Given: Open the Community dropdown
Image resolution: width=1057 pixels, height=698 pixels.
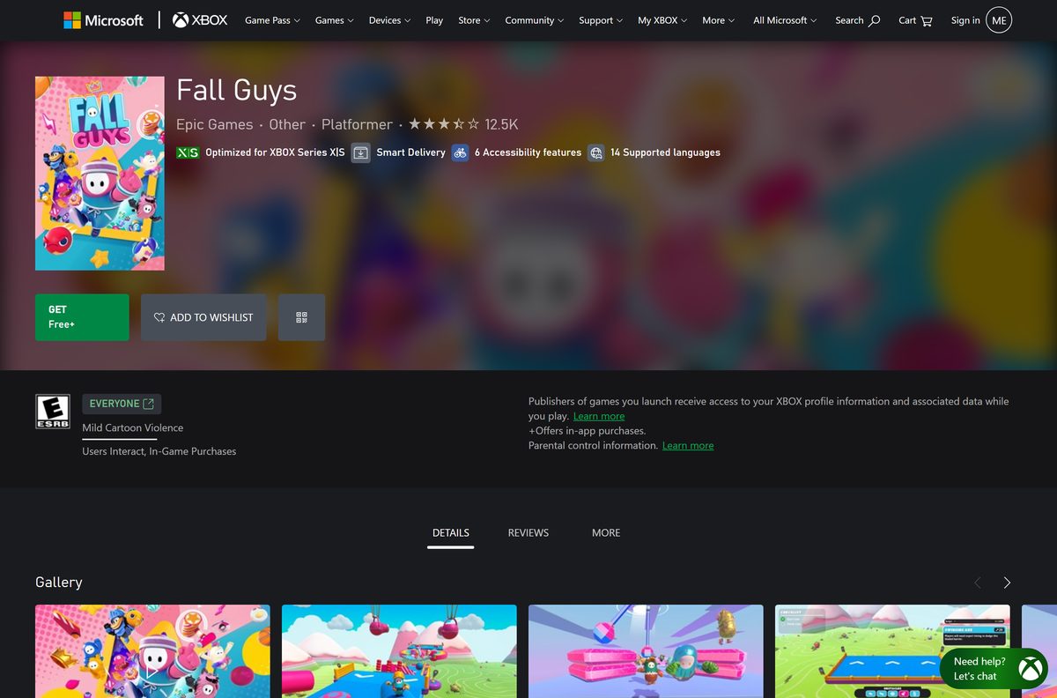Looking at the screenshot, I should click(x=535, y=20).
